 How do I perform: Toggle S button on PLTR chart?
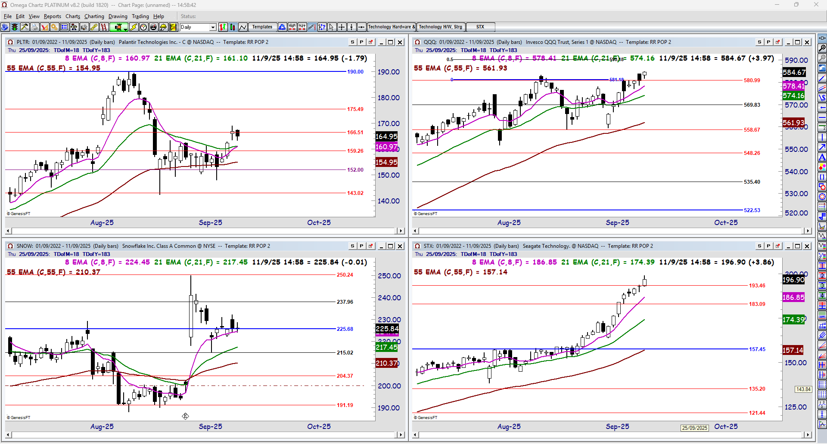point(352,42)
